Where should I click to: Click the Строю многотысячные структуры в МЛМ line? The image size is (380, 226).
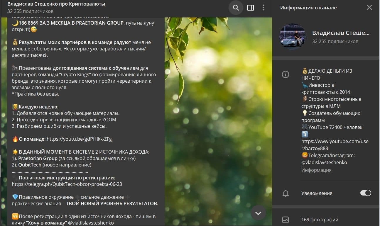click(x=331, y=103)
